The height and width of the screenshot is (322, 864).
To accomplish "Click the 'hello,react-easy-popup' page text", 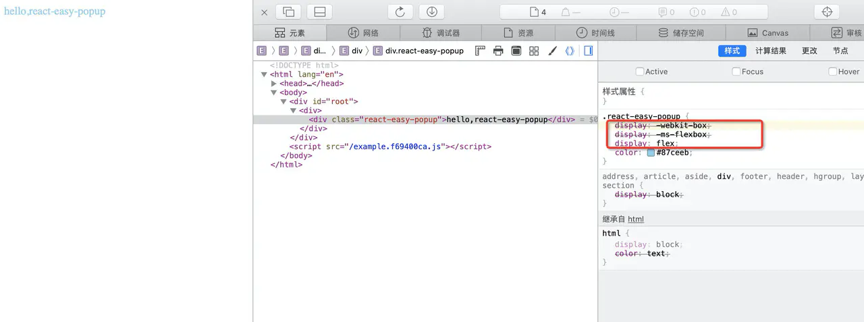I will pyautogui.click(x=55, y=11).
